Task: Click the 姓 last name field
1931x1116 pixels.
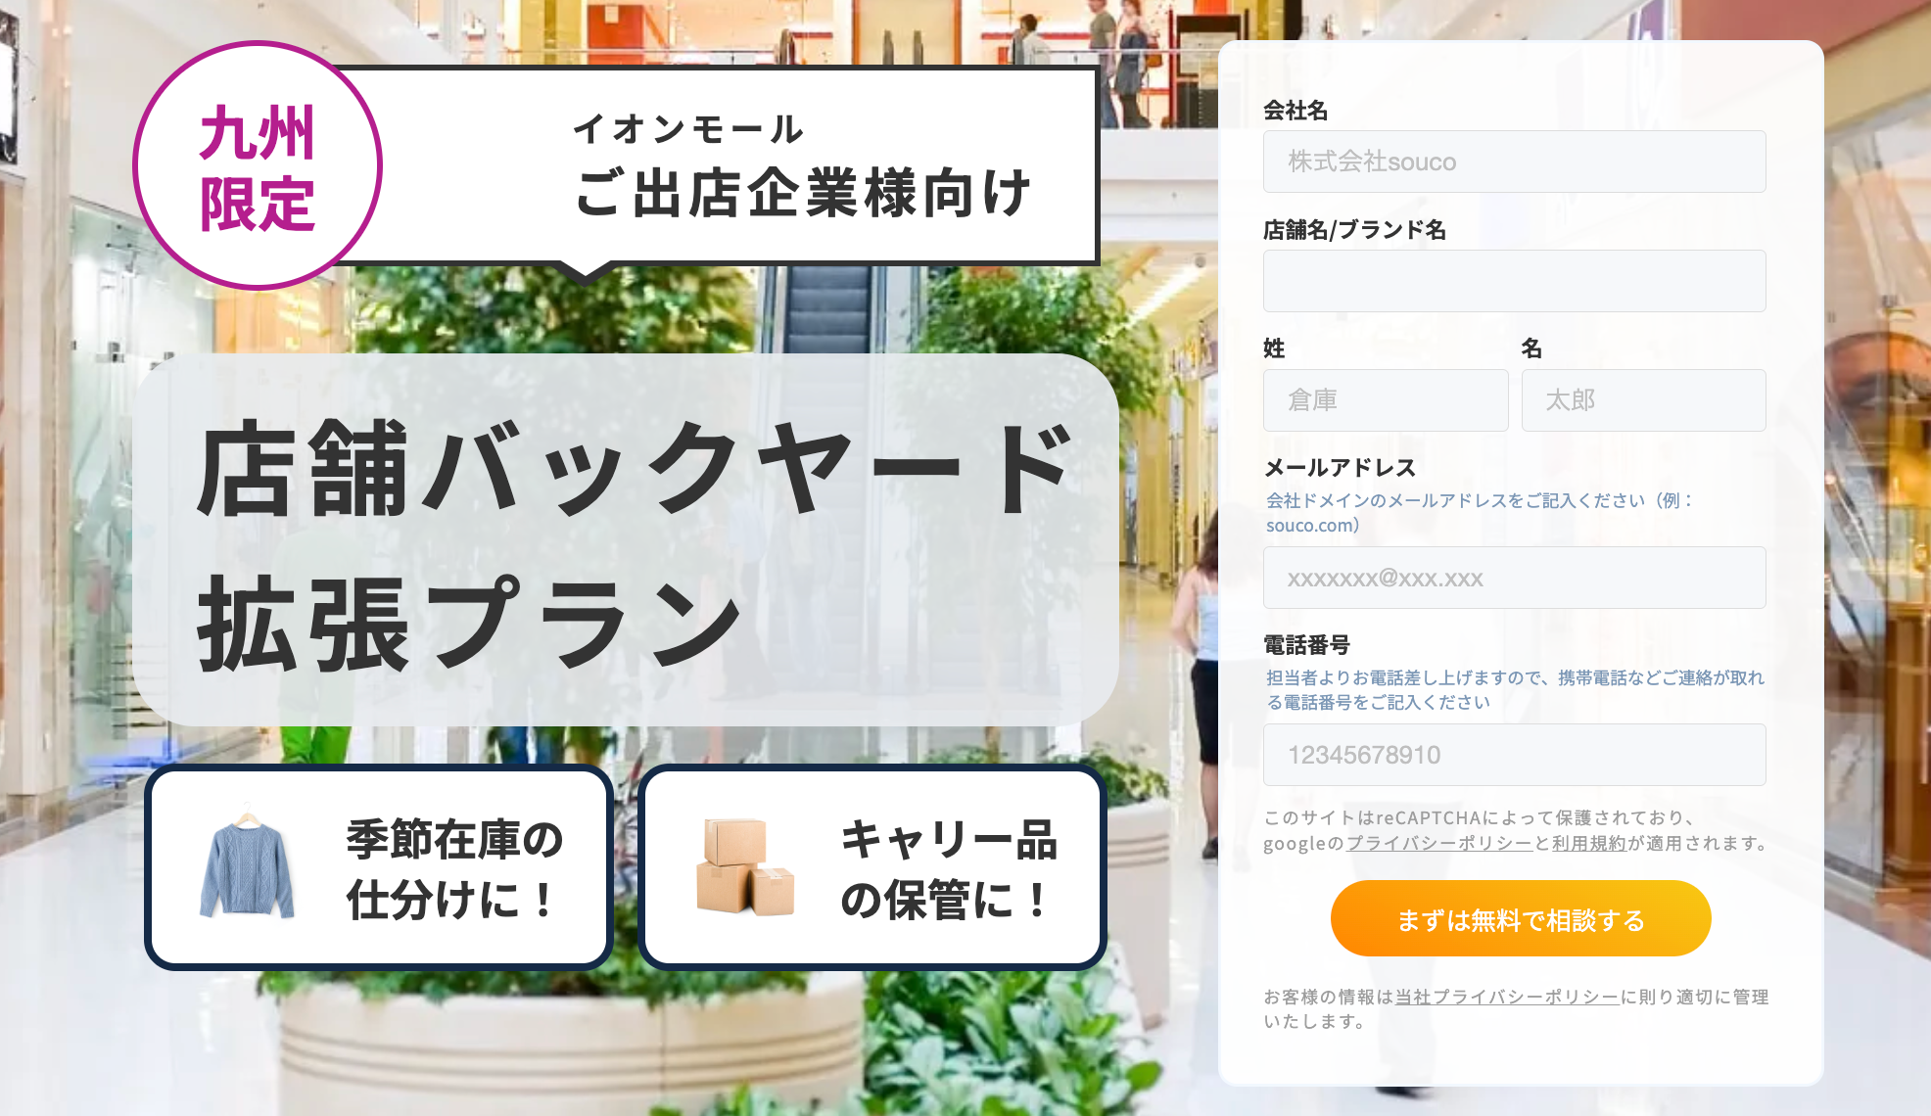Action: pos(1386,400)
